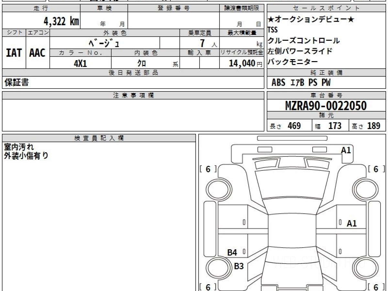This screenshot has height=291, width=388.
Task: Select the recycle deposit amount 14,040円
Action: tap(246, 63)
